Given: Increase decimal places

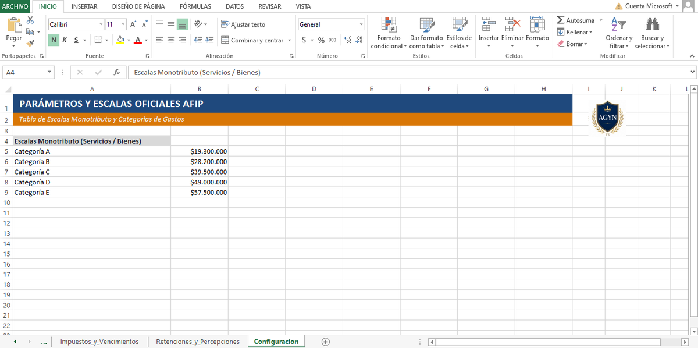Looking at the screenshot, I should (348, 40).
